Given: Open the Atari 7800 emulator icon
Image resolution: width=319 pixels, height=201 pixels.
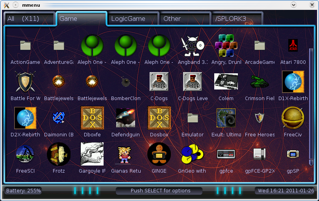Looking at the screenshot, I should point(293,46).
